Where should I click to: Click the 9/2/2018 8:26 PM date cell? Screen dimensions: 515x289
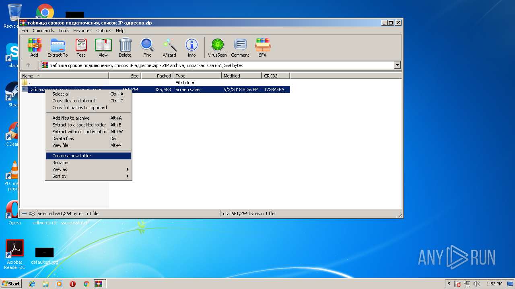[241, 90]
